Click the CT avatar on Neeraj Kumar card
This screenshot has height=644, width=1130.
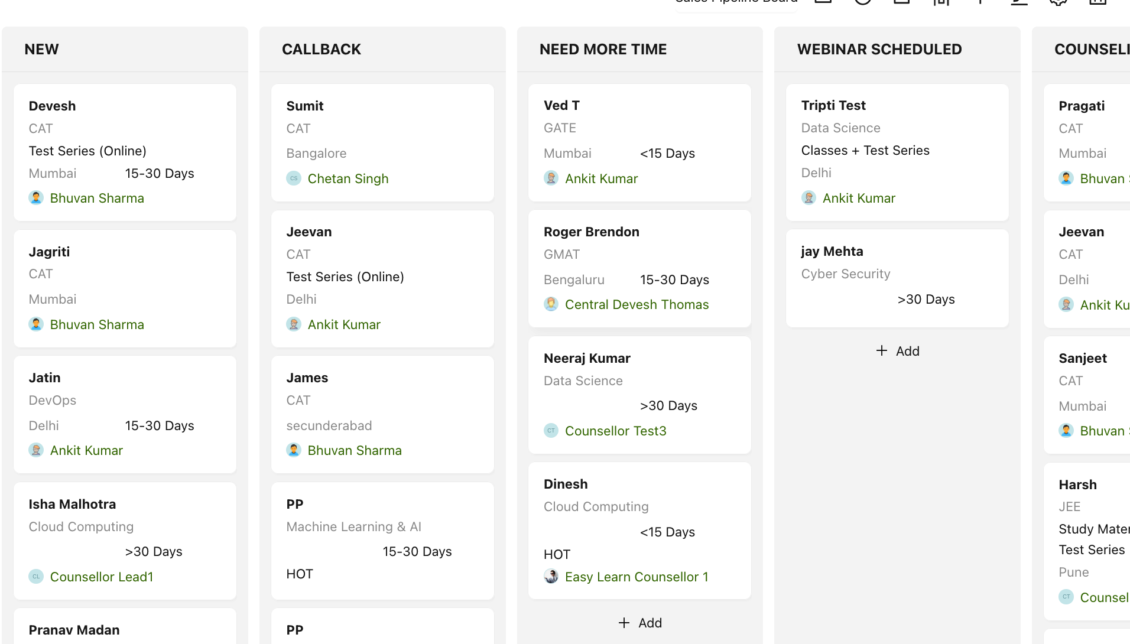tap(551, 431)
